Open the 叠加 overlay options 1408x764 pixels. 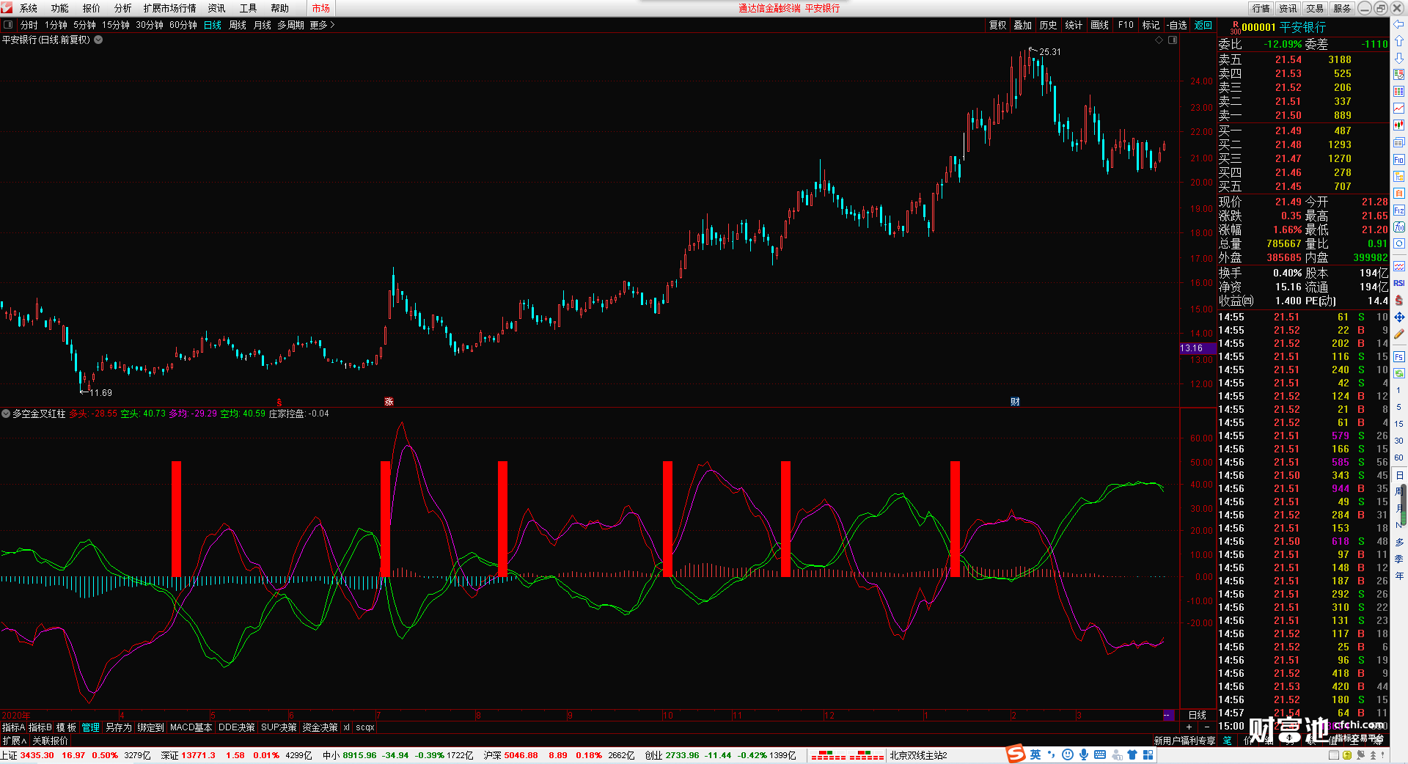click(1022, 25)
